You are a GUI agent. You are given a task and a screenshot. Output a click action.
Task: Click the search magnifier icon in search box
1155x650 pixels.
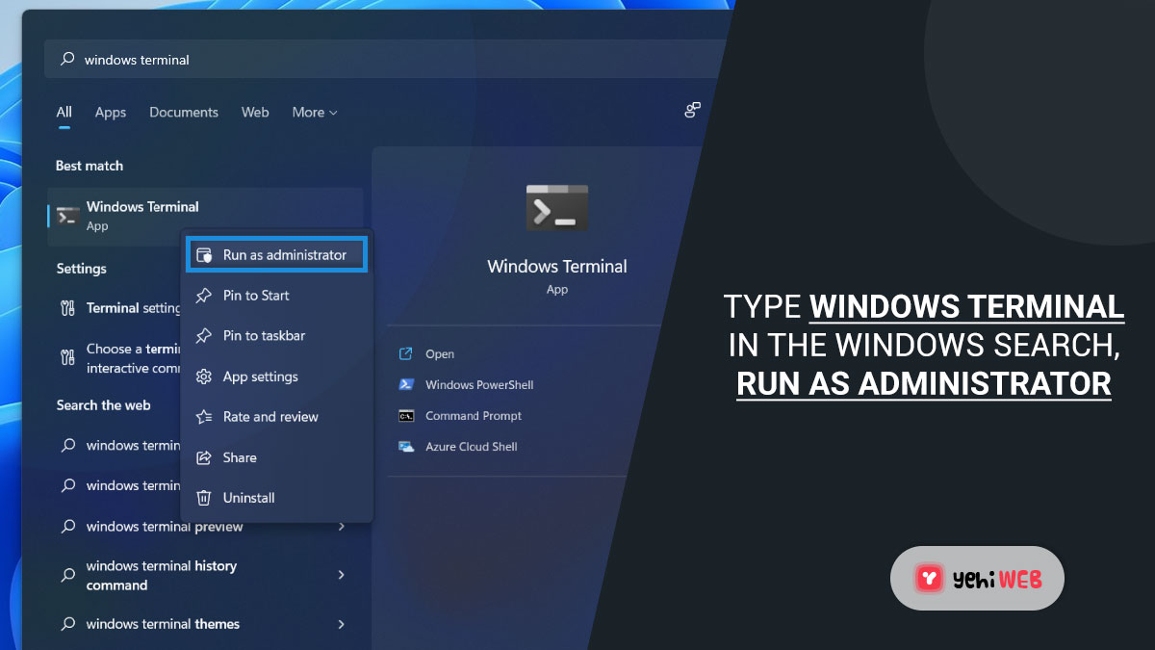(x=66, y=59)
